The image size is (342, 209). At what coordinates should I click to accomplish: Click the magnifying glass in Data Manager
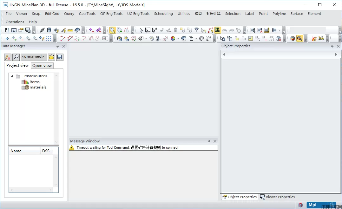[x=16, y=57]
